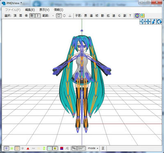164x153 pixels.
Task: Open the 情報(I) menu
Action: point(59,10)
